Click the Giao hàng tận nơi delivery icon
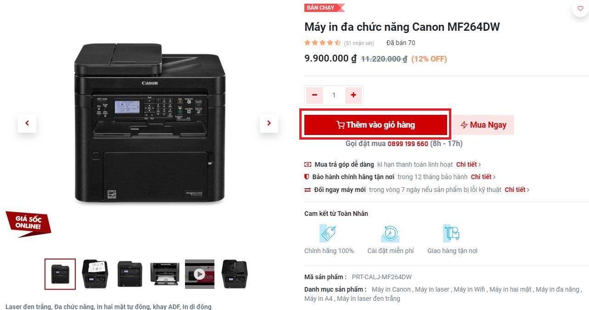 click(x=452, y=233)
